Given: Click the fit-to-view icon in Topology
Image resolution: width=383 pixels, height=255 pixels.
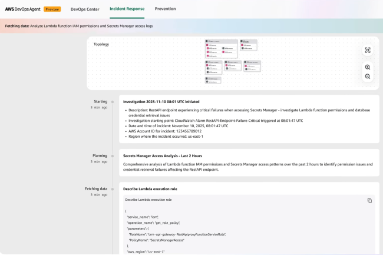Looking at the screenshot, I should (368, 51).
